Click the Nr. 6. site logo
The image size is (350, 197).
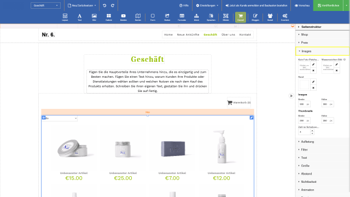(x=48, y=34)
